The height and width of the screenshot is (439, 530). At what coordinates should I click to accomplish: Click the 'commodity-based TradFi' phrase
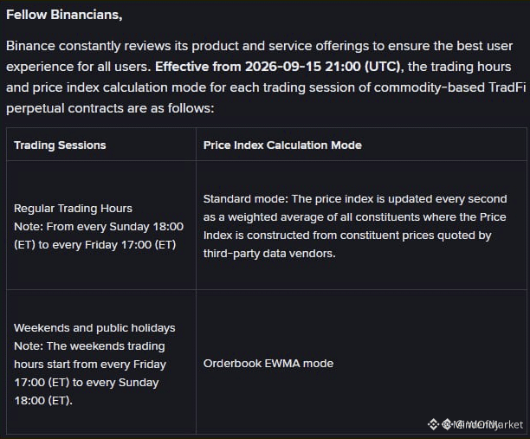[x=449, y=87]
